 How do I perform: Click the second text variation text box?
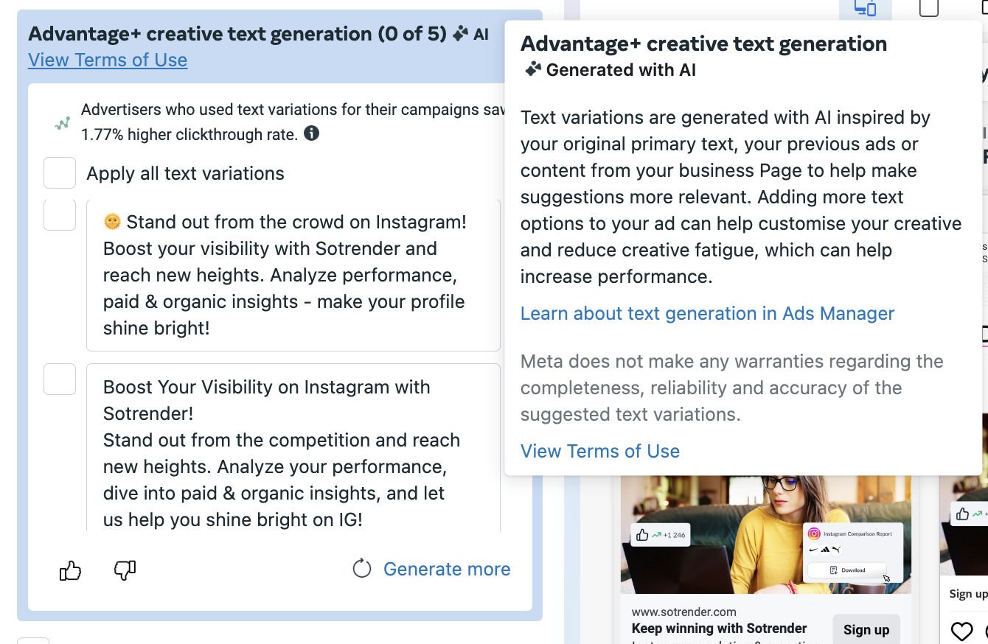(x=293, y=453)
